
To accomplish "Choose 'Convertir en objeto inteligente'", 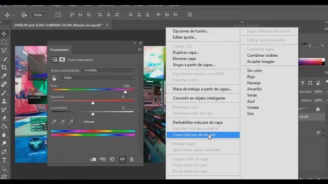I will pos(199,98).
